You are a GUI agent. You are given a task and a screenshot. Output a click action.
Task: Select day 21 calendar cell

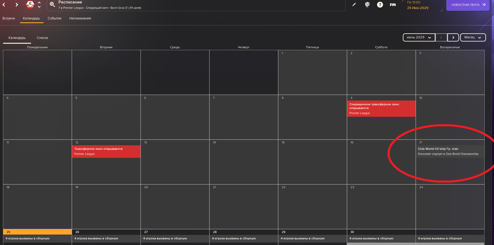pos(244,207)
